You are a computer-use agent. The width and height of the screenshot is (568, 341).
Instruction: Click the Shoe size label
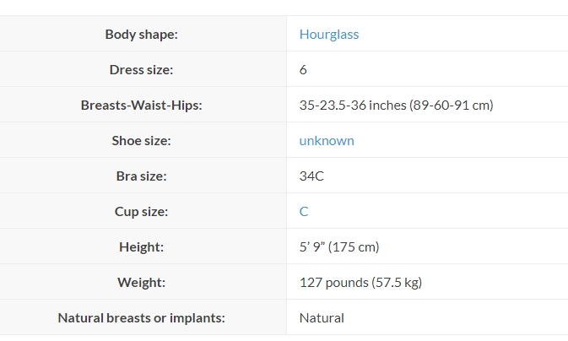pyautogui.click(x=141, y=141)
